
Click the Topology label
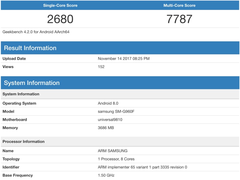click(x=11, y=159)
